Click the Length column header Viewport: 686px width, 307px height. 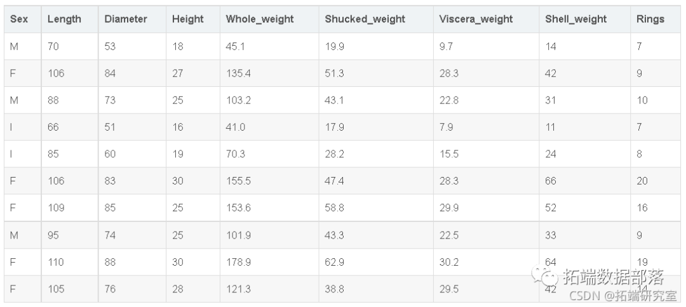point(64,19)
